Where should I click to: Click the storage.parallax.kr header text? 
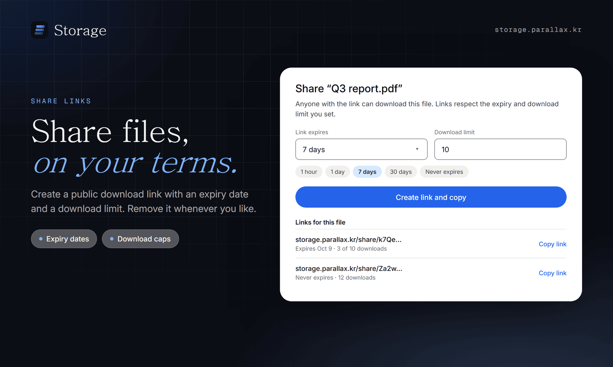click(538, 30)
